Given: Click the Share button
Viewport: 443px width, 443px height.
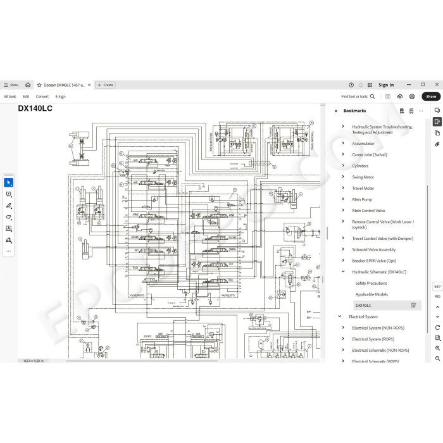Looking at the screenshot, I should click(431, 97).
